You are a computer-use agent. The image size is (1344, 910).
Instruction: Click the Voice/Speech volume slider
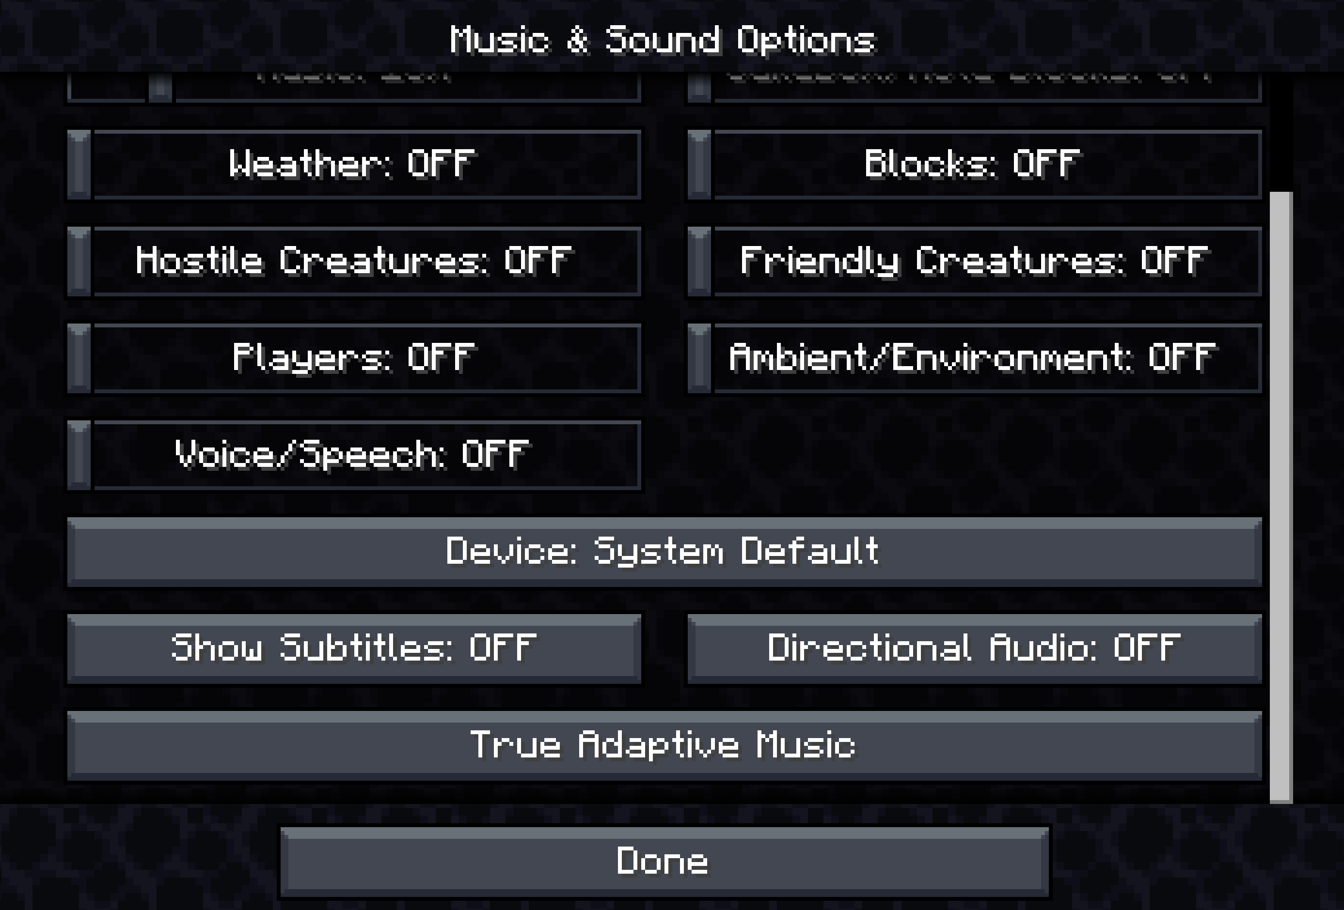354,455
